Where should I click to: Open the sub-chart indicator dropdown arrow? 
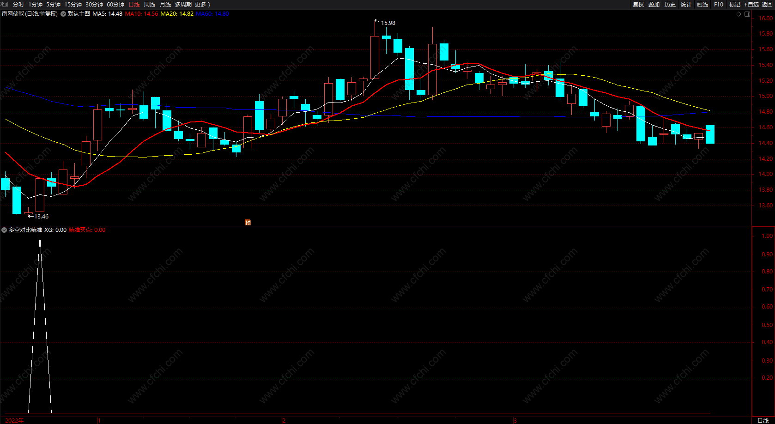4,230
